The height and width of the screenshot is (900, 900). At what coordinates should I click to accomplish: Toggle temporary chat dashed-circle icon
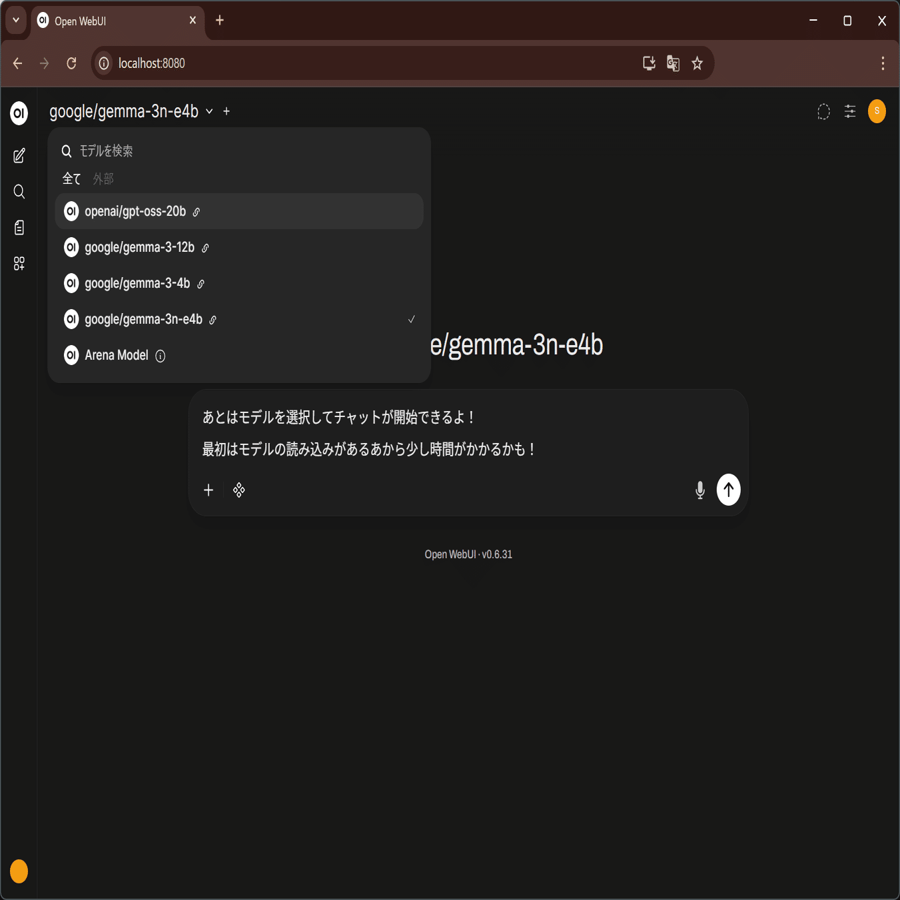[x=824, y=112]
